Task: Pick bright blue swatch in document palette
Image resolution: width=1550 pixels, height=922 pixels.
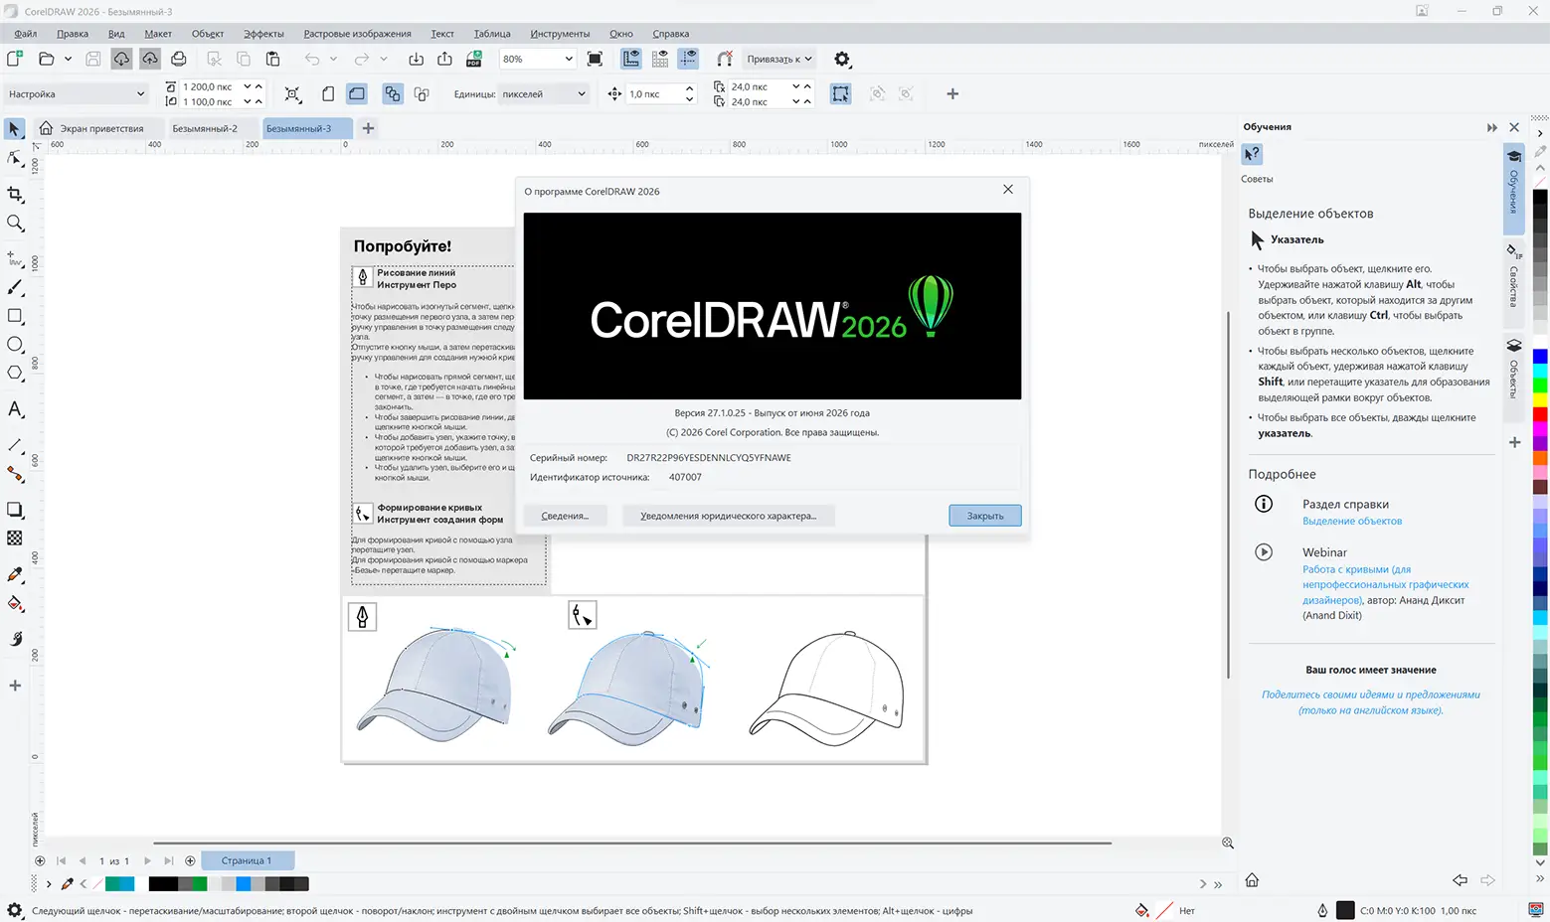Action: pos(244,883)
